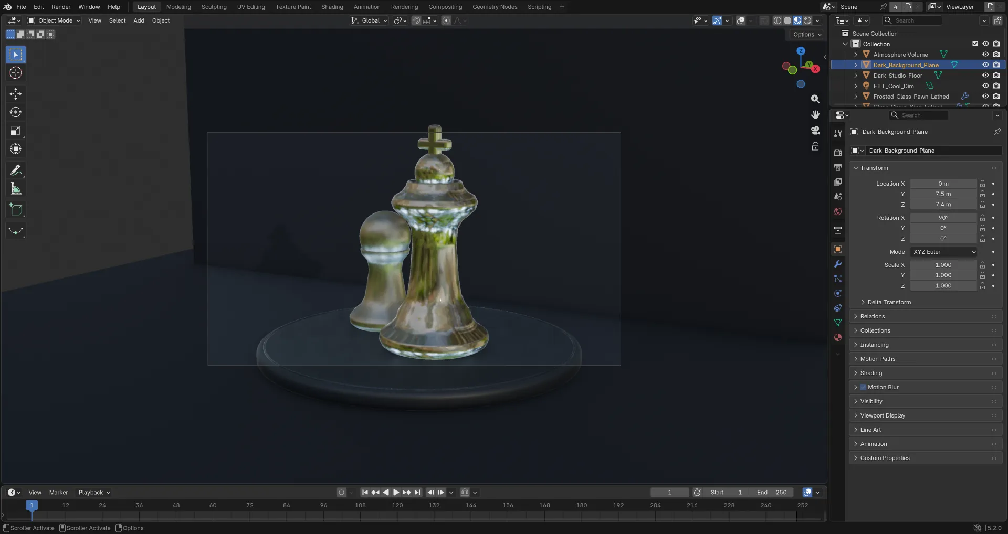Viewport: 1008px width, 534px height.
Task: Open the Sculpting workspace tab
Action: click(214, 7)
